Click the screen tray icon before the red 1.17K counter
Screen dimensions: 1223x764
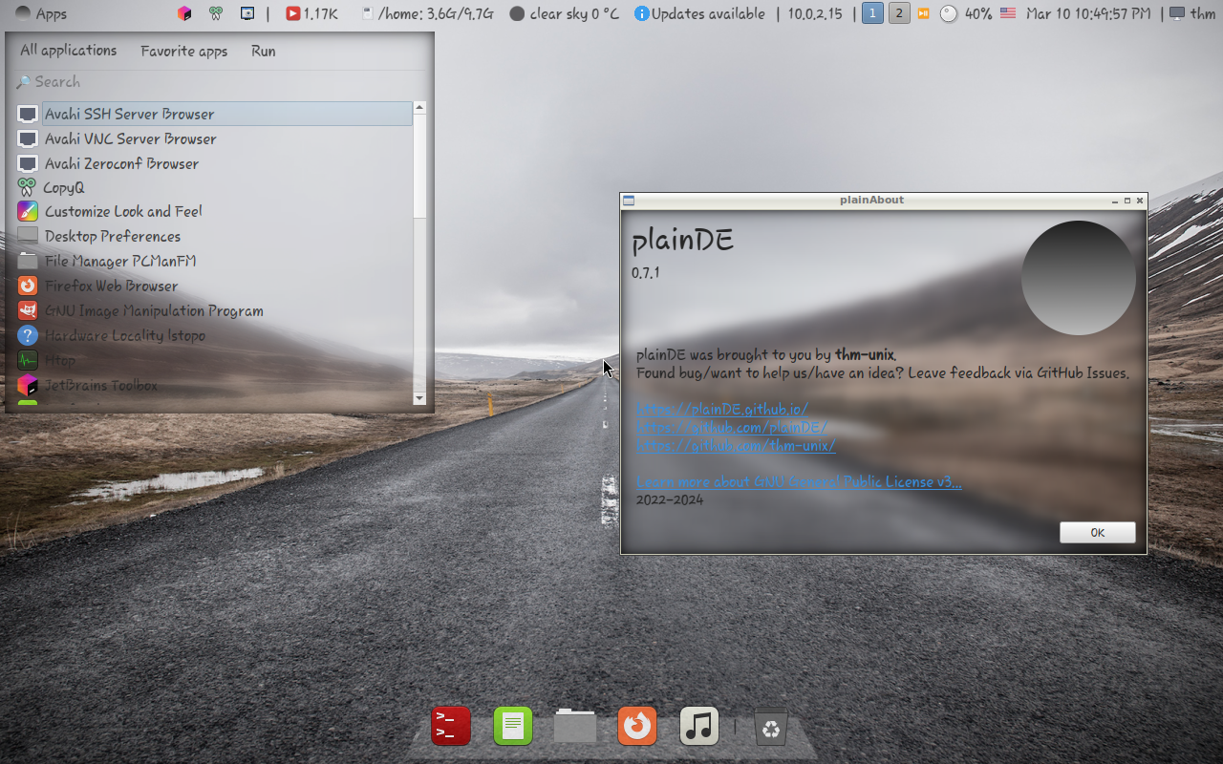click(247, 14)
